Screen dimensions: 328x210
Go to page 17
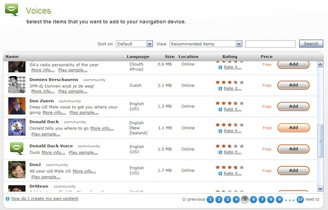[x=300, y=199]
